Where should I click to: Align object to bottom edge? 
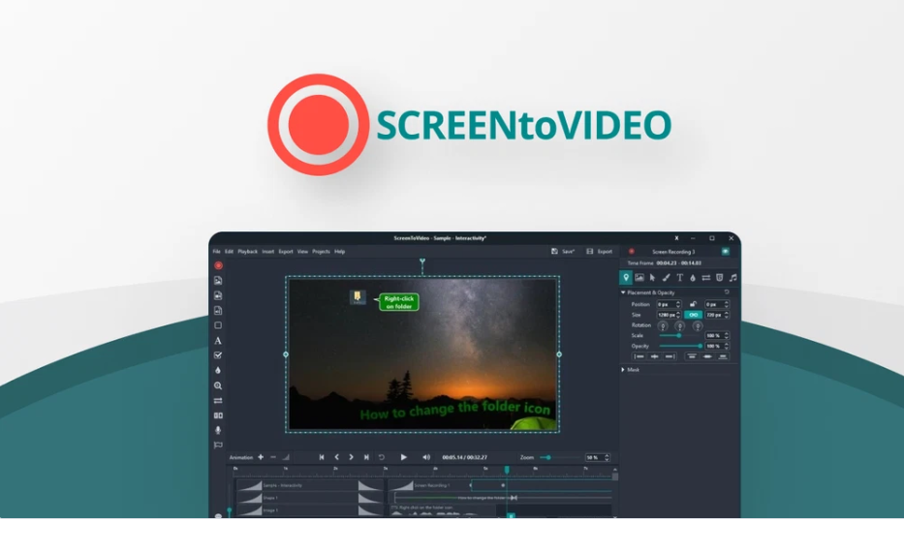[x=723, y=356]
